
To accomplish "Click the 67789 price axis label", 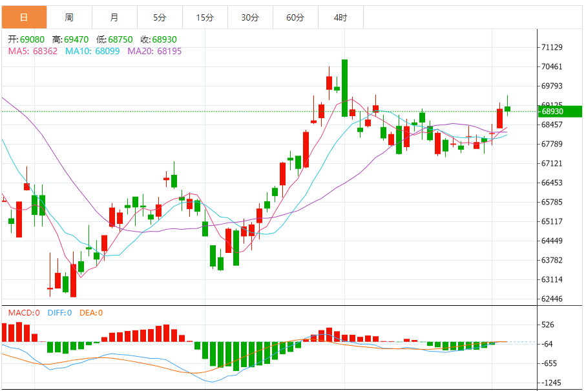I will 552,144.
